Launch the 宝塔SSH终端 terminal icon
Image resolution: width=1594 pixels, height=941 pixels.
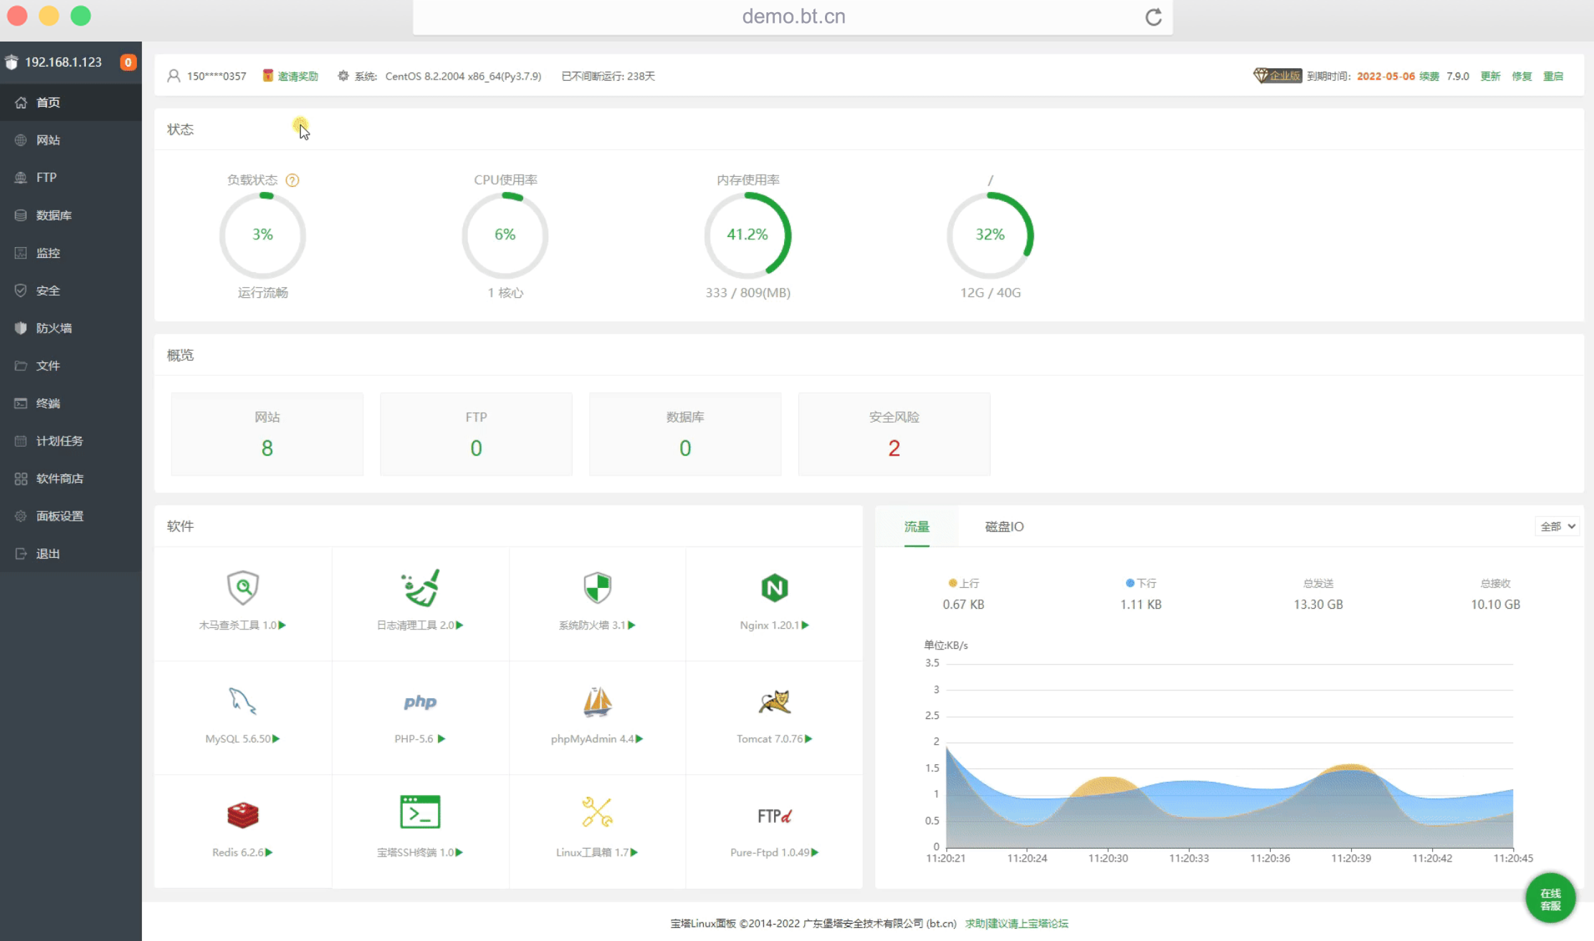(420, 812)
